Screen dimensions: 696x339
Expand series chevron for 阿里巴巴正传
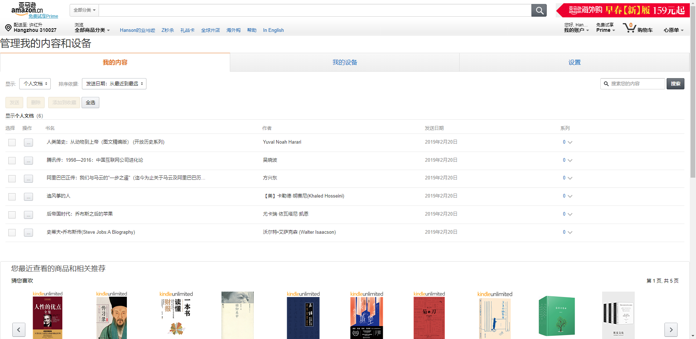click(x=570, y=178)
